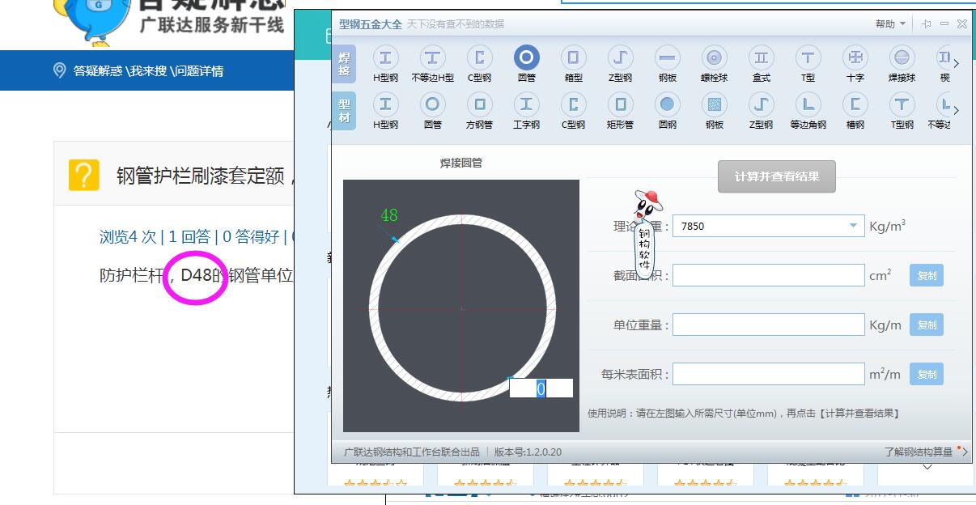Open 了解钢结构算量 link

pos(919,452)
